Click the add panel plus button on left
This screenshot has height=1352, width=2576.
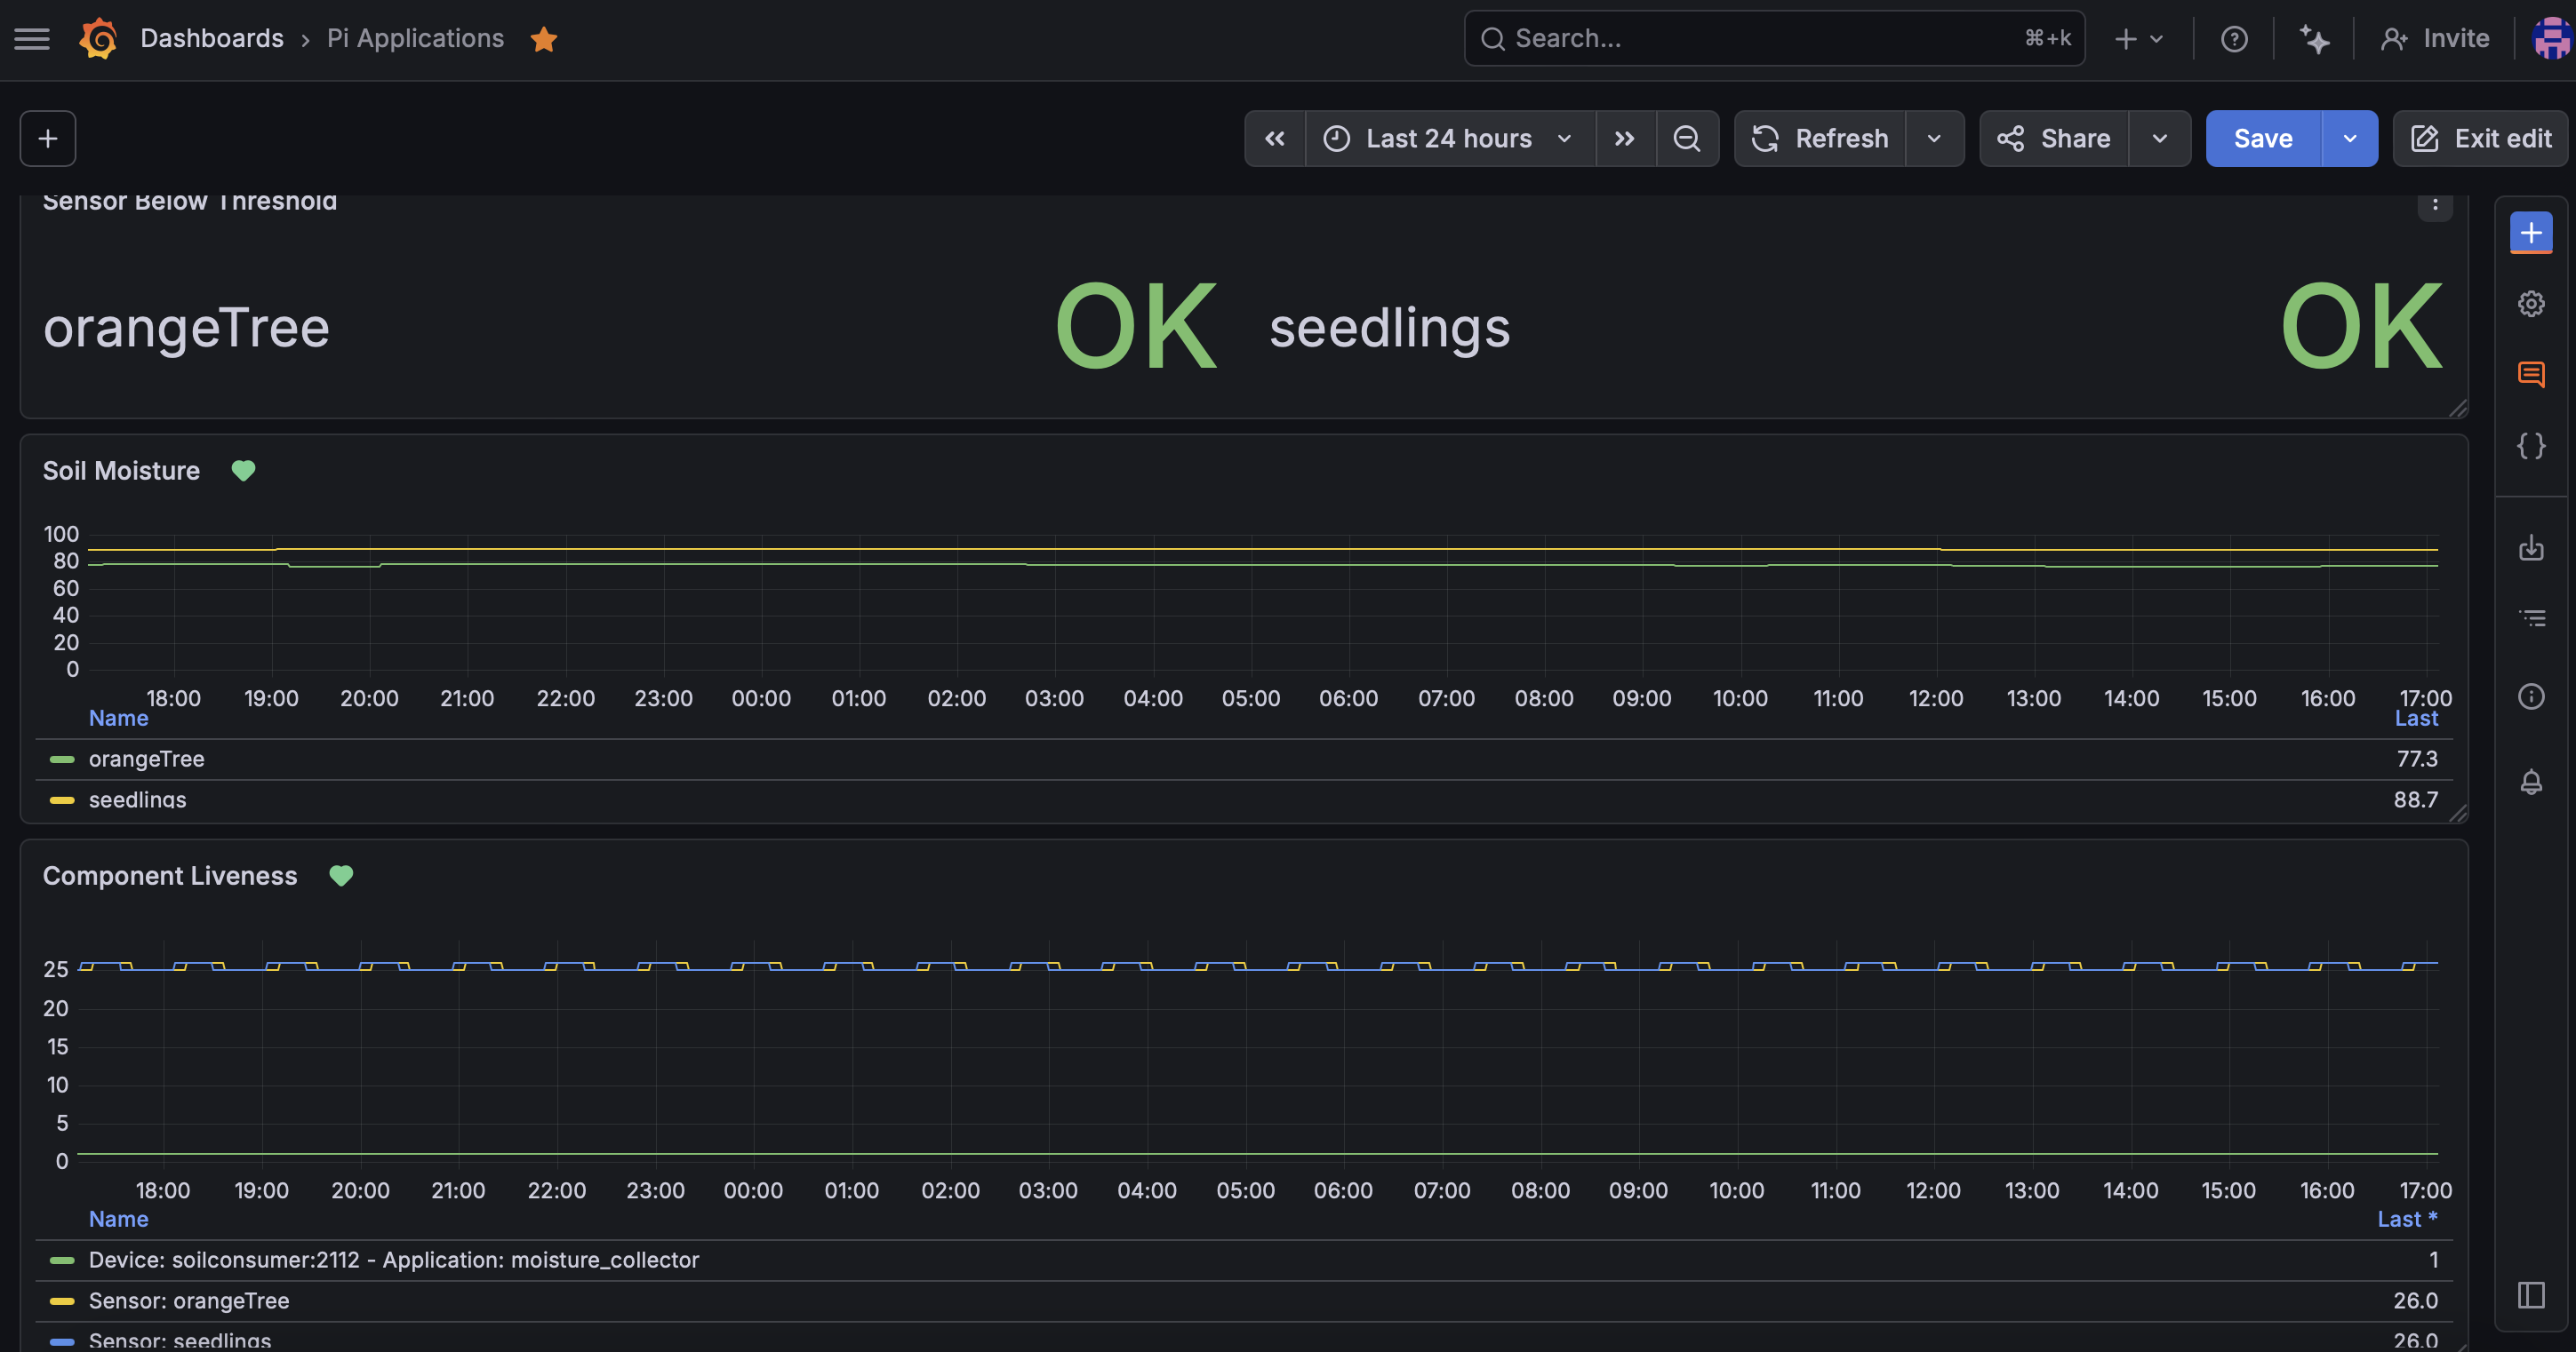48,139
